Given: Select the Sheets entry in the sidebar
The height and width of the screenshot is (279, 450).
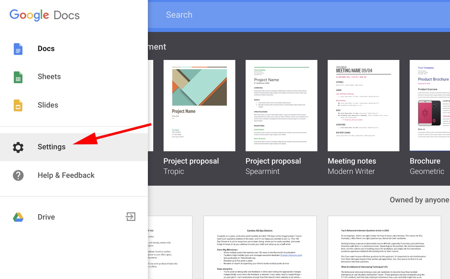Looking at the screenshot, I should click(49, 76).
